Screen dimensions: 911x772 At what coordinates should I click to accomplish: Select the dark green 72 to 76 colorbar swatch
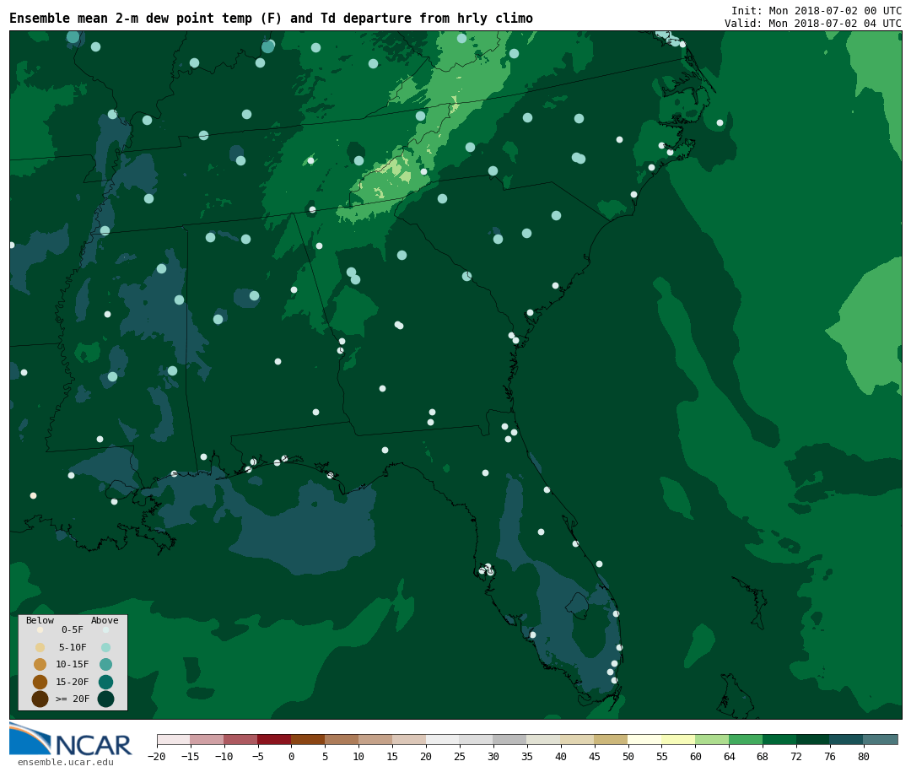pos(814,739)
